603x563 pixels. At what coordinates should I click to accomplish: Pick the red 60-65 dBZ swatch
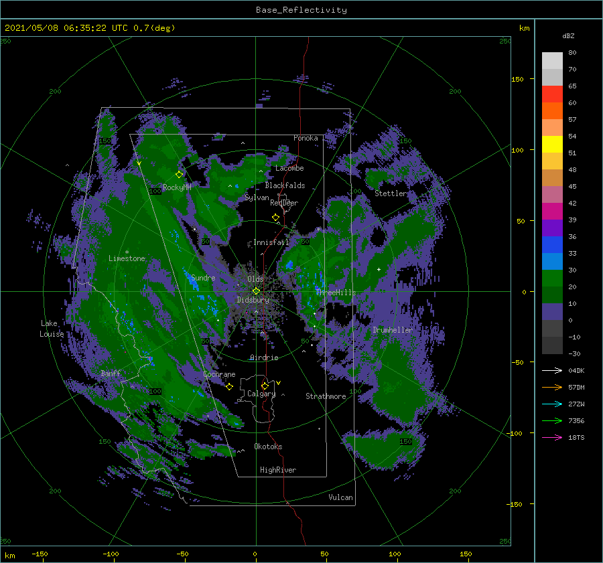pos(552,94)
